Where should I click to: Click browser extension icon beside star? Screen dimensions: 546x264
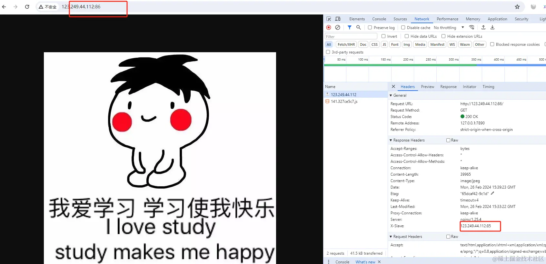[533, 6]
